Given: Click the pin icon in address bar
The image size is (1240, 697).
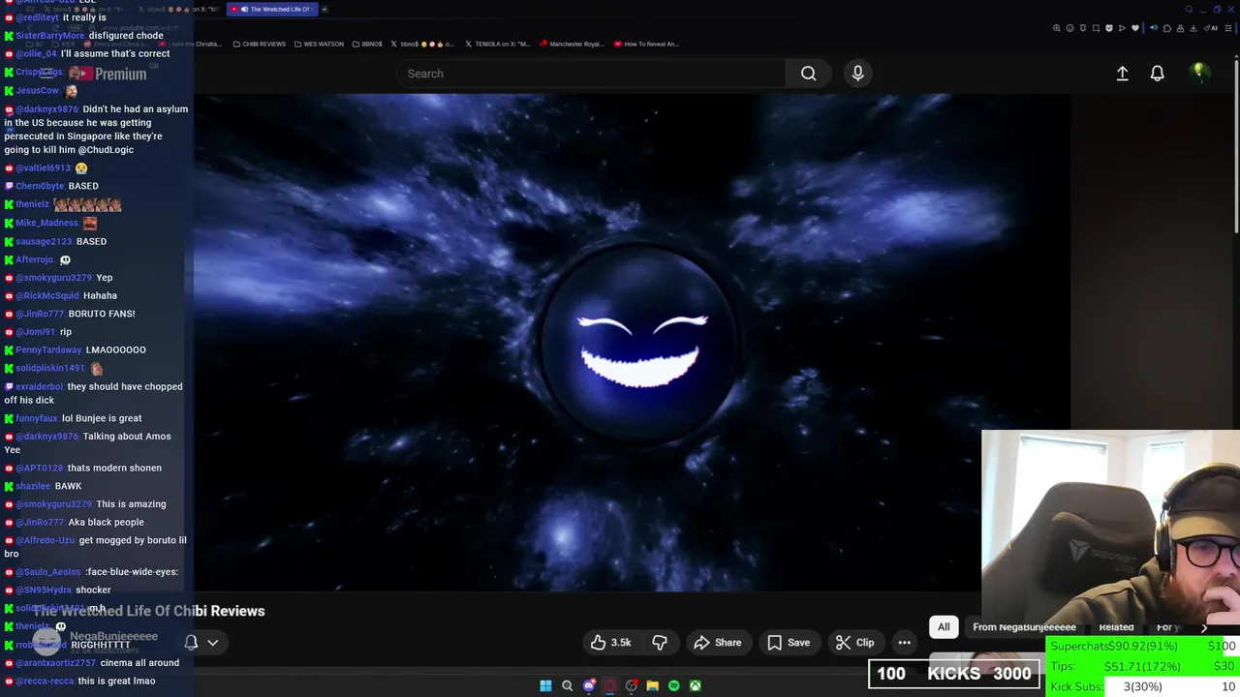Looking at the screenshot, I should tap(1083, 28).
